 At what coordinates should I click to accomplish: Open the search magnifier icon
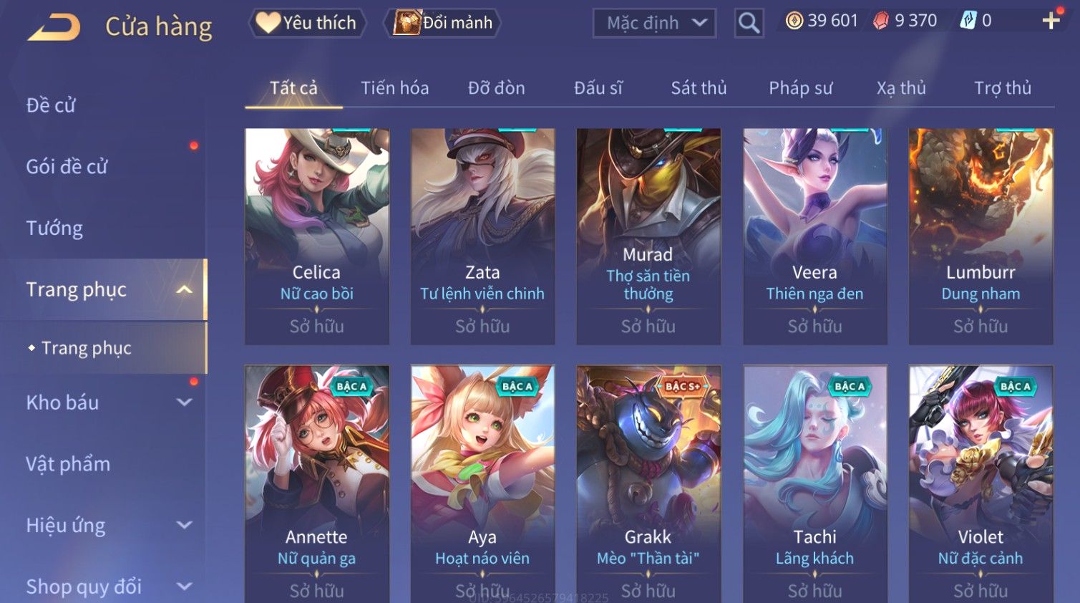(x=749, y=23)
